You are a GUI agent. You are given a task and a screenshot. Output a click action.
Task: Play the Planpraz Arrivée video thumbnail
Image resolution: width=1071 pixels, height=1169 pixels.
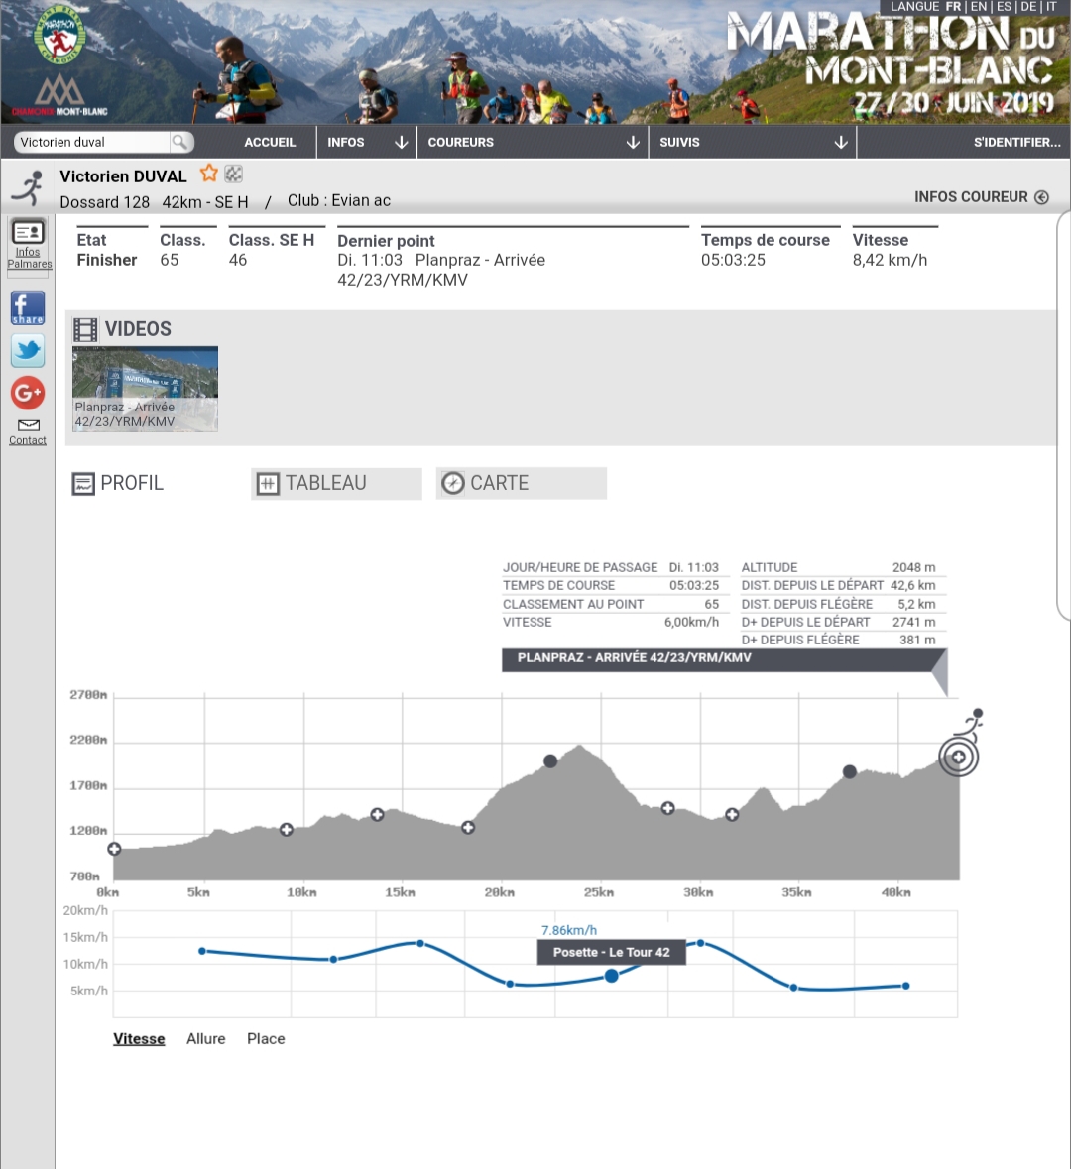145,389
